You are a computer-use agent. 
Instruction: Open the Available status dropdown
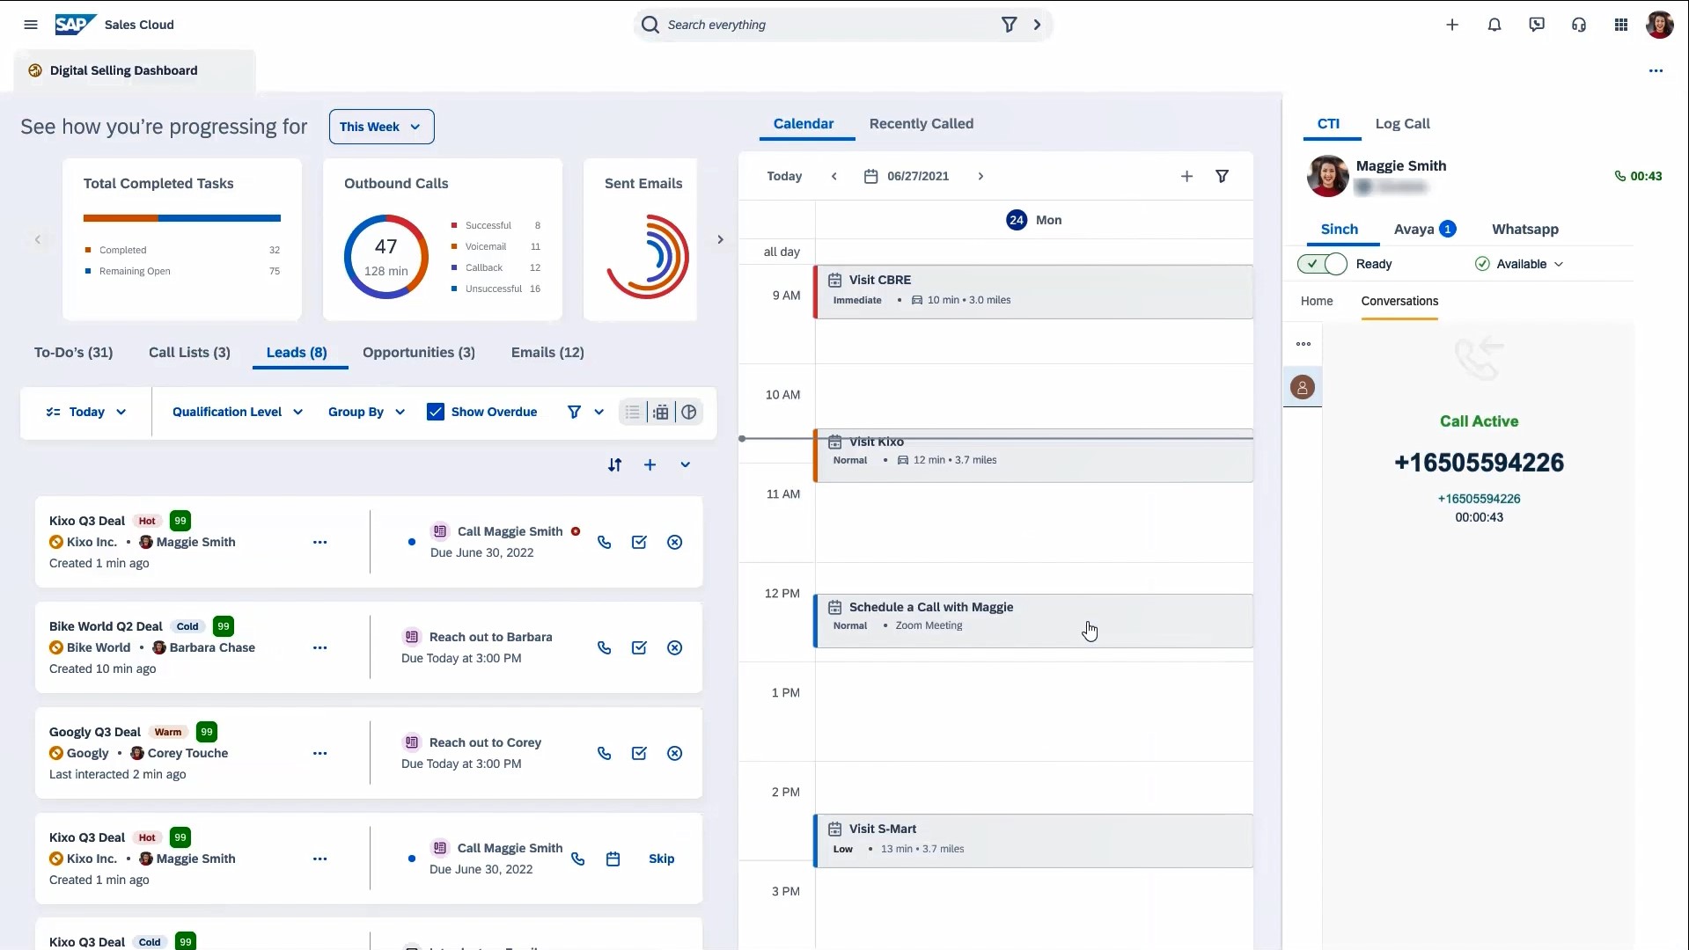point(1520,264)
